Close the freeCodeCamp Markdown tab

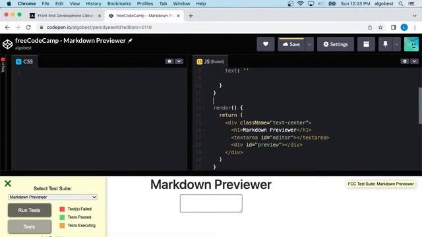click(178, 16)
